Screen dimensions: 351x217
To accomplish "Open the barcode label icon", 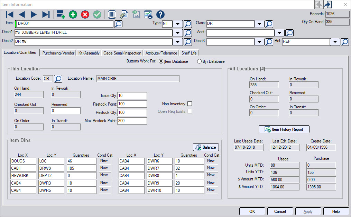I will click(112, 14).
